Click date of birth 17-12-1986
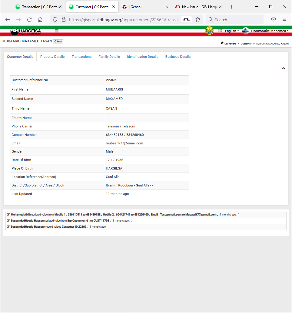Viewport: 292px width, 313px height. click(x=114, y=160)
